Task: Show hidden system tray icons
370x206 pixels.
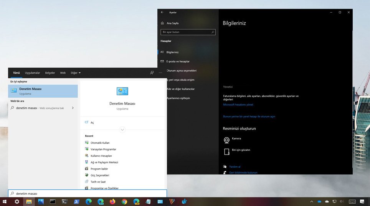Action: click(311, 201)
